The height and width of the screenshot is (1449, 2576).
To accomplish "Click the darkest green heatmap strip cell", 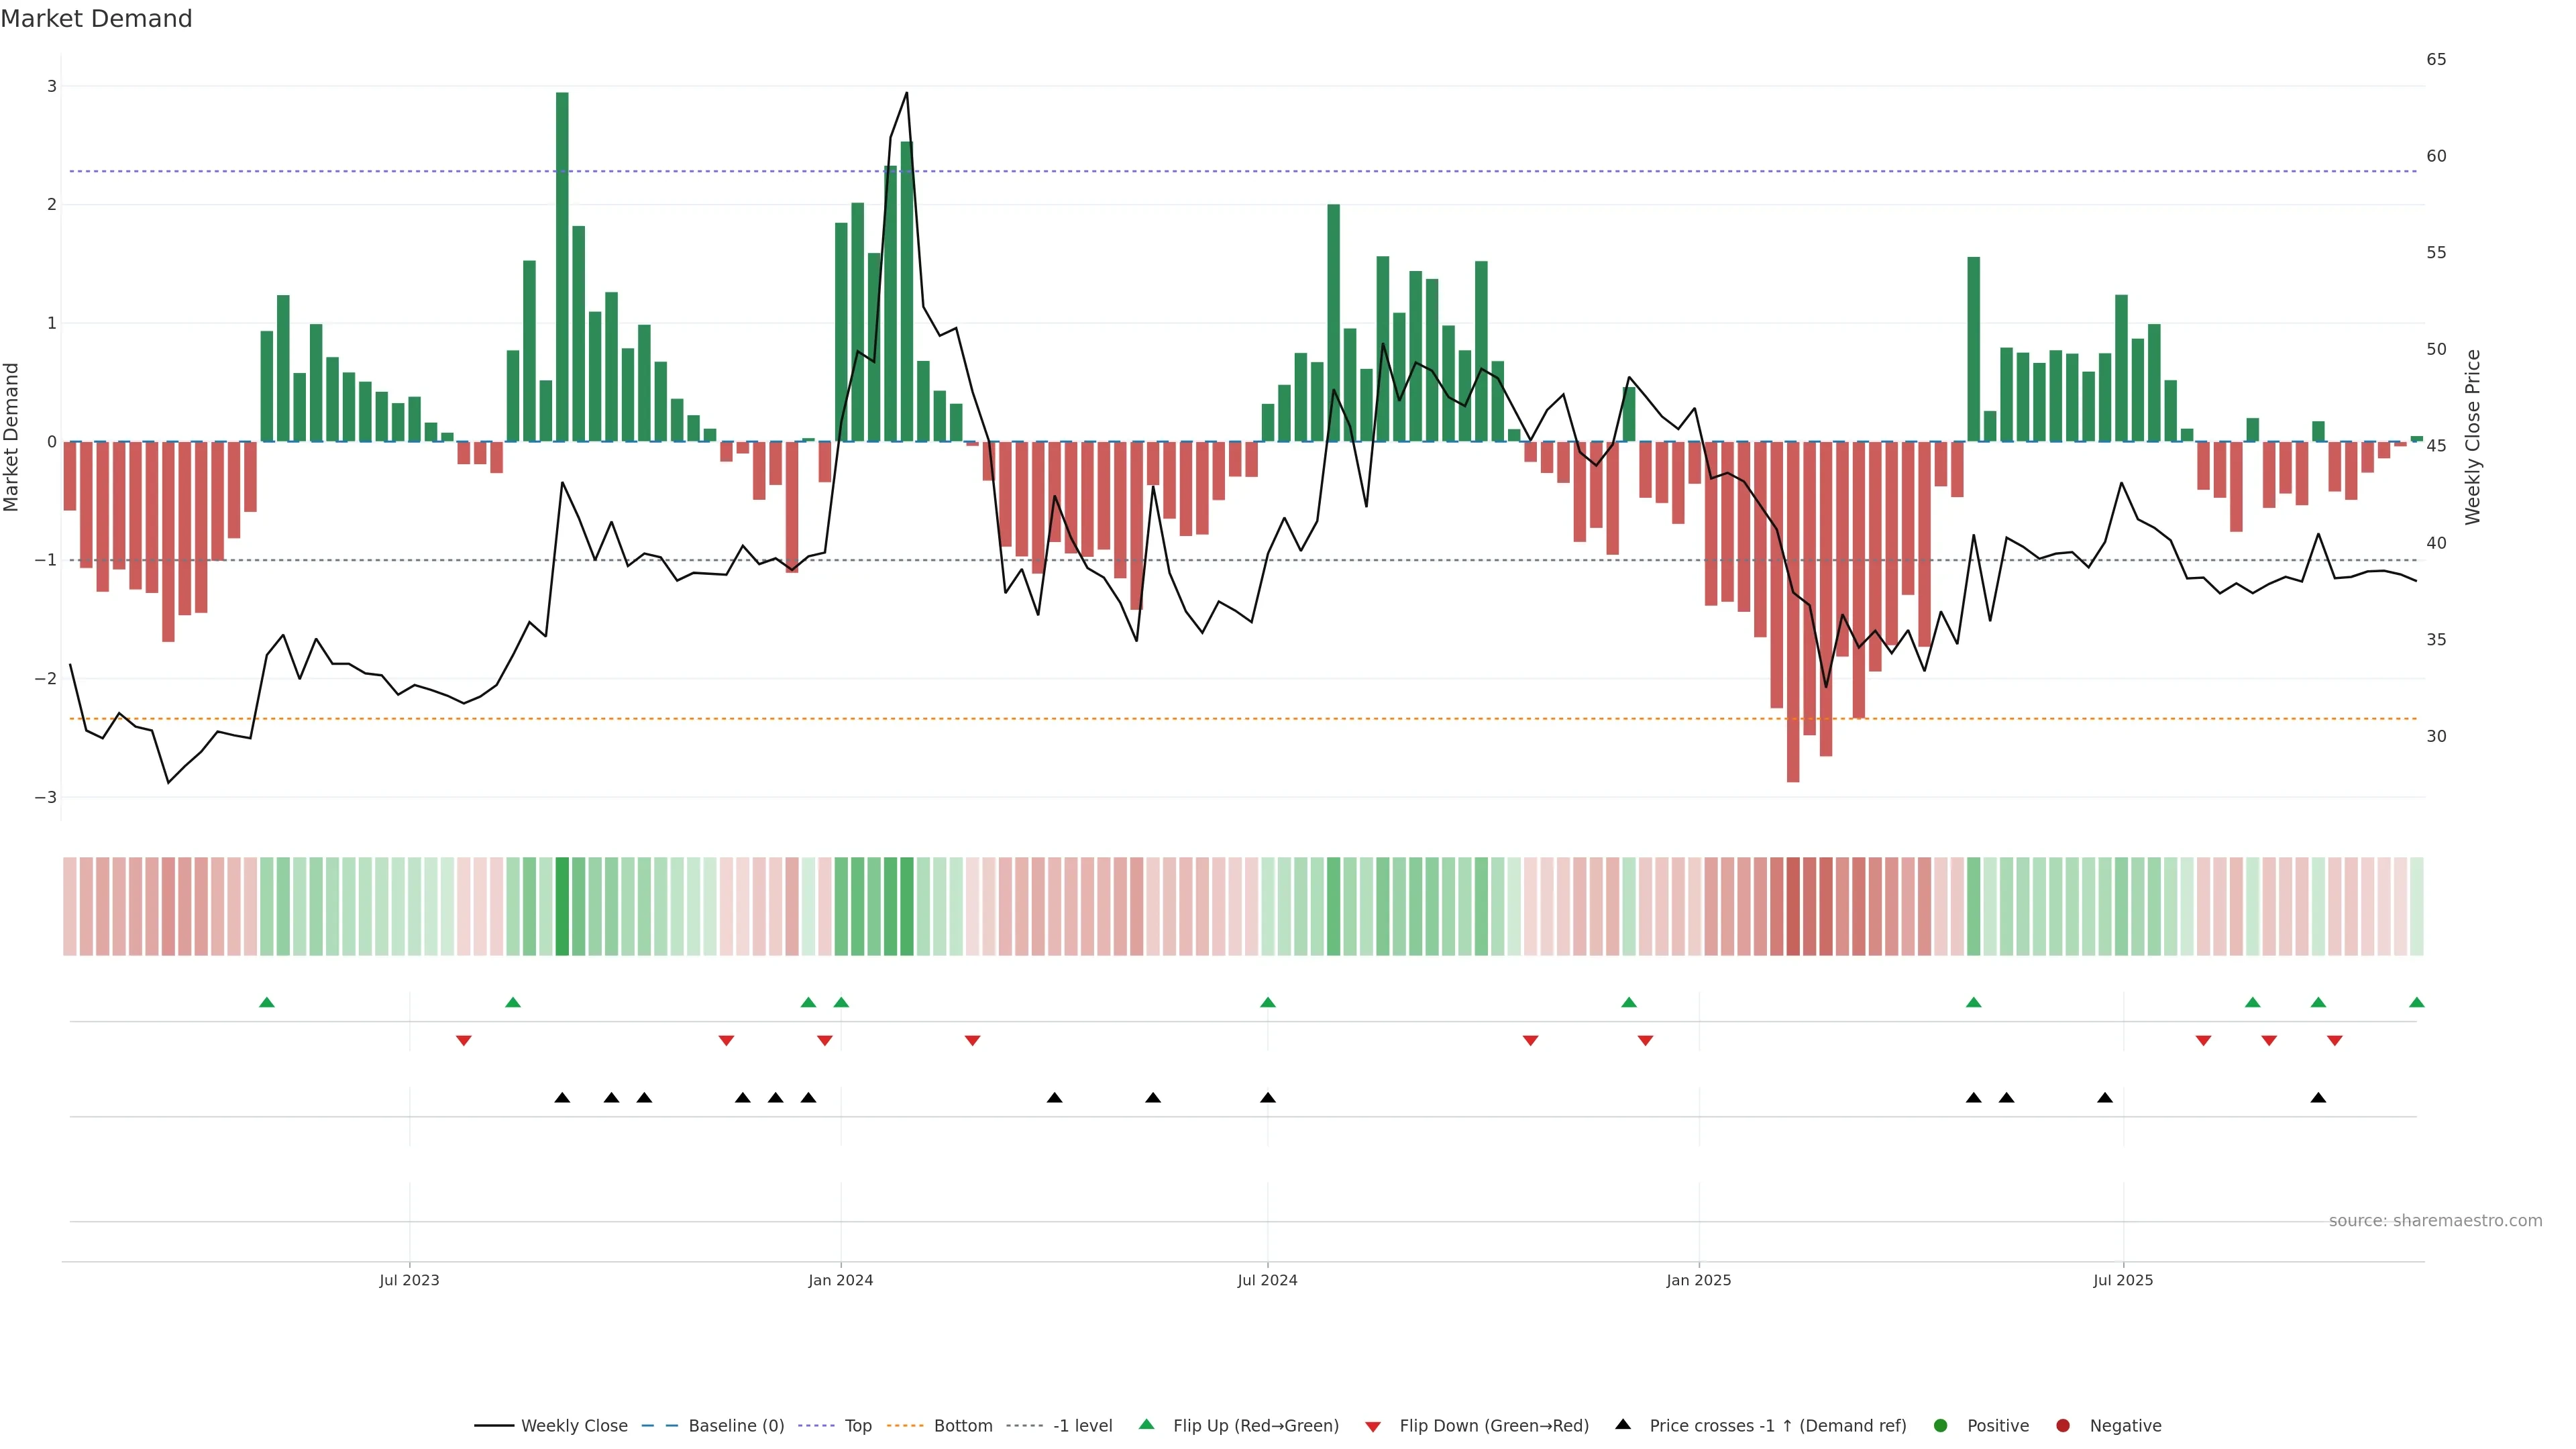I will coord(562,906).
